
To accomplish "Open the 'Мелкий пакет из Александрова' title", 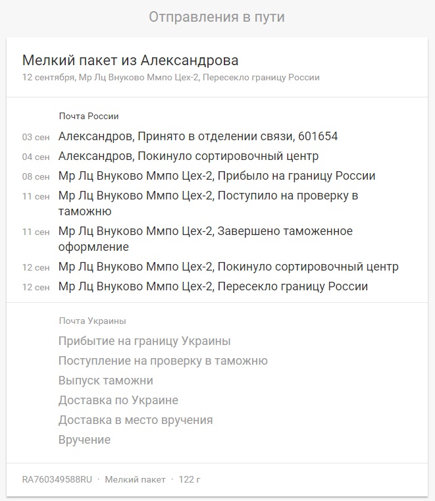I will pos(130,61).
